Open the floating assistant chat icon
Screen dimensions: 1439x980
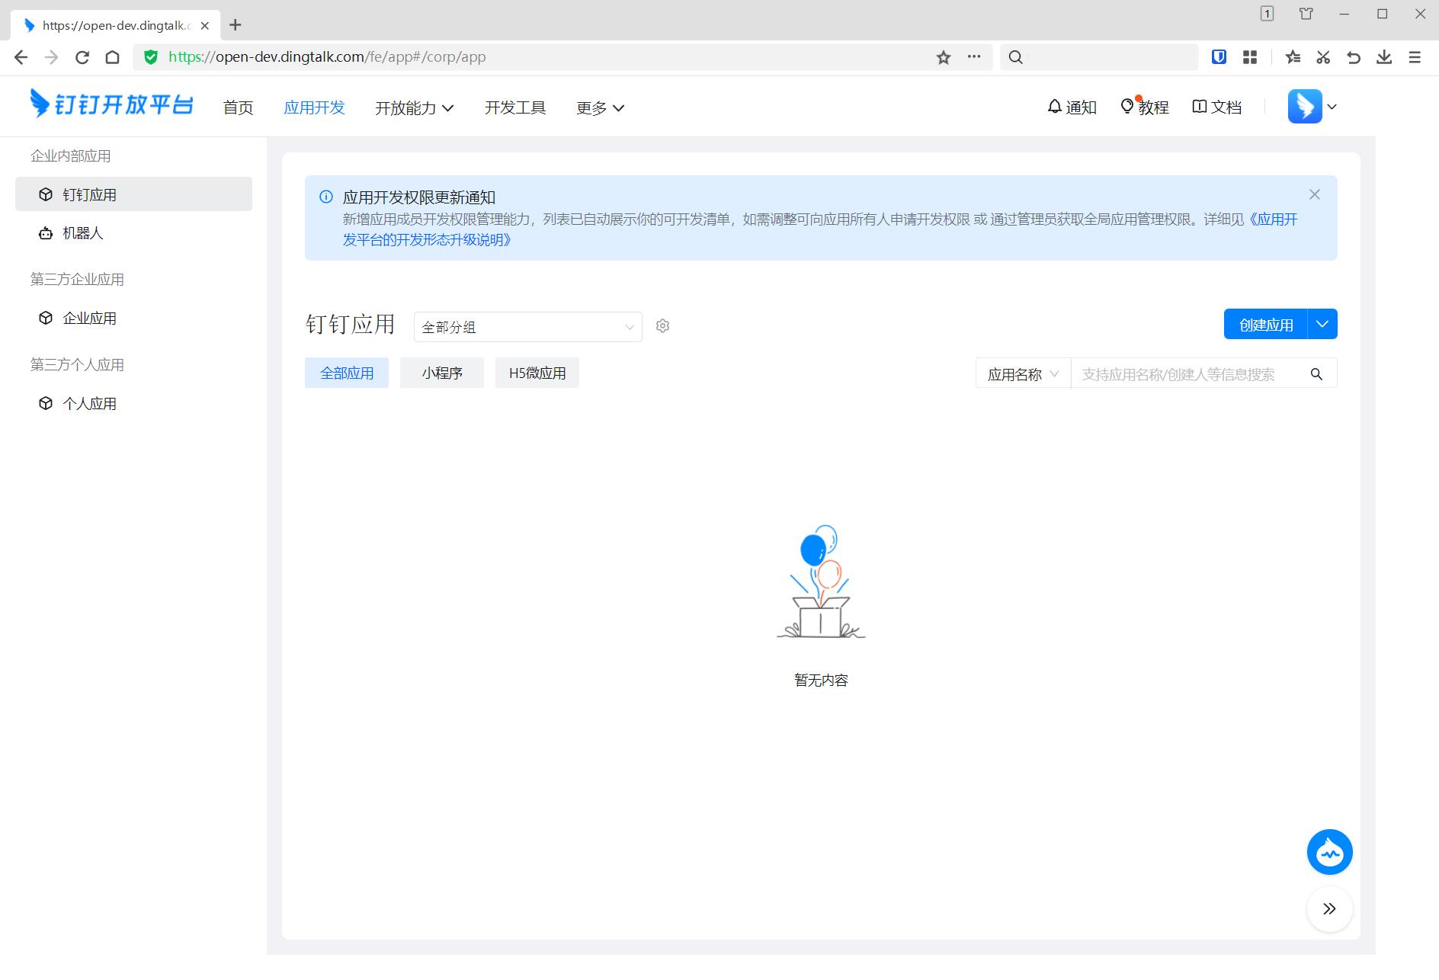1329,852
